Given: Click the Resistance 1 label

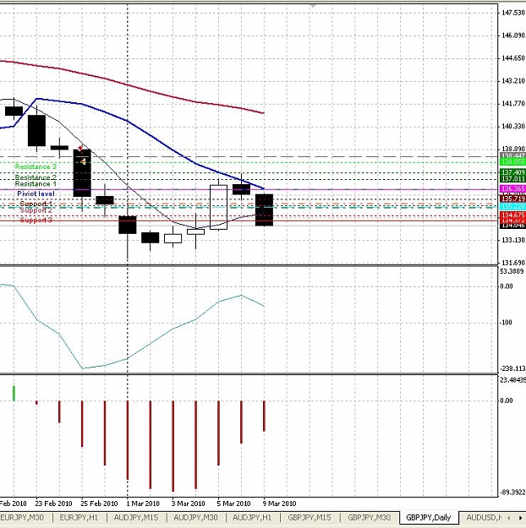Looking at the screenshot, I should (36, 184).
